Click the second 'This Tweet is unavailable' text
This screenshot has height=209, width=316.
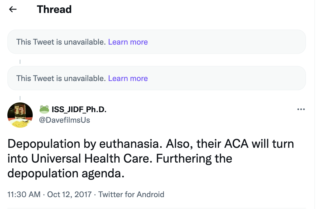[x=61, y=78]
